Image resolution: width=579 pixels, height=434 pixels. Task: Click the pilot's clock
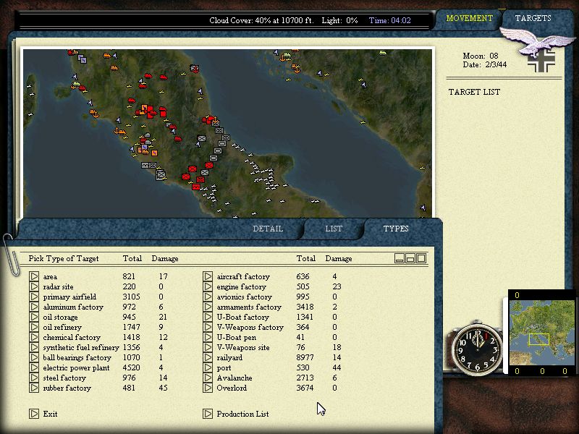pos(476,349)
